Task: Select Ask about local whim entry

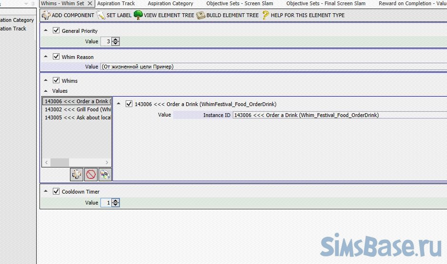Action: pos(78,117)
